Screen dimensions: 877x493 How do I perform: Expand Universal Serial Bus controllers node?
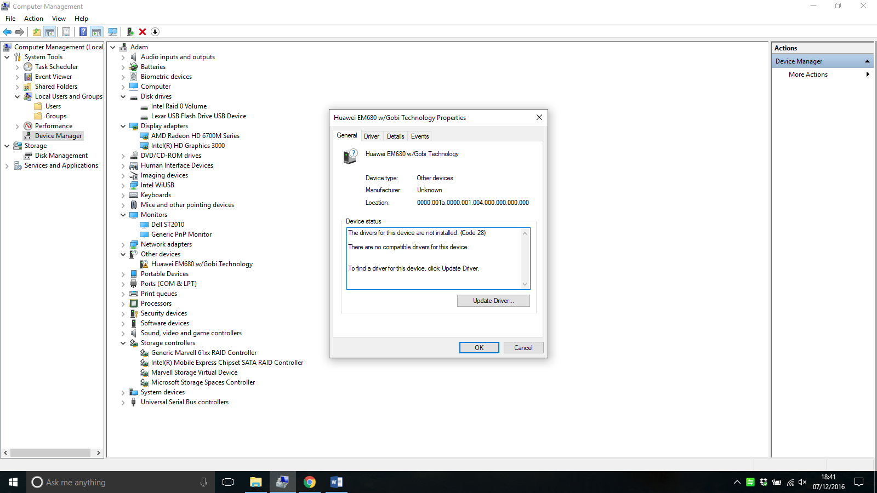(x=123, y=403)
